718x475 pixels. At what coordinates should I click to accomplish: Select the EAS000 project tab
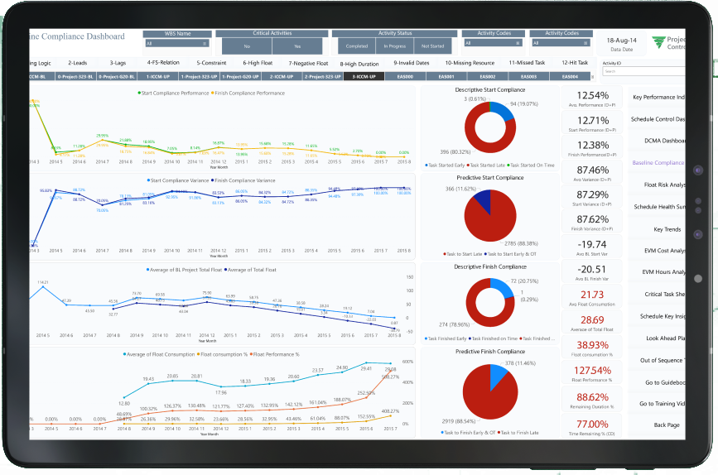click(x=405, y=76)
